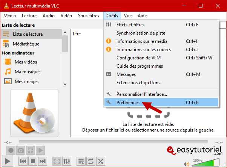Close the Outils menu

pos(112,15)
